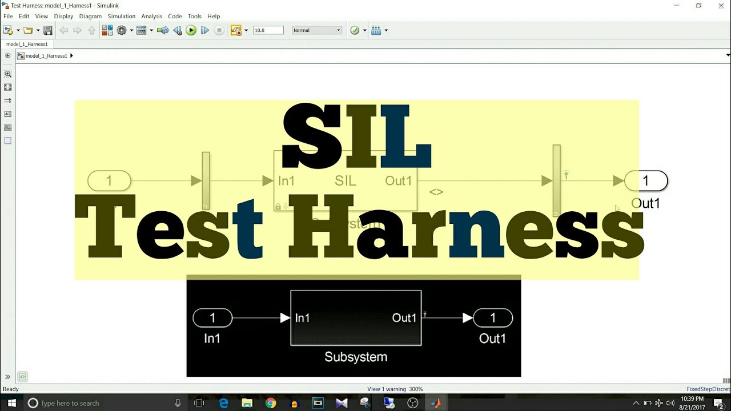Open Microsoft Edge from the taskbar
The height and width of the screenshot is (411, 731).
[223, 403]
